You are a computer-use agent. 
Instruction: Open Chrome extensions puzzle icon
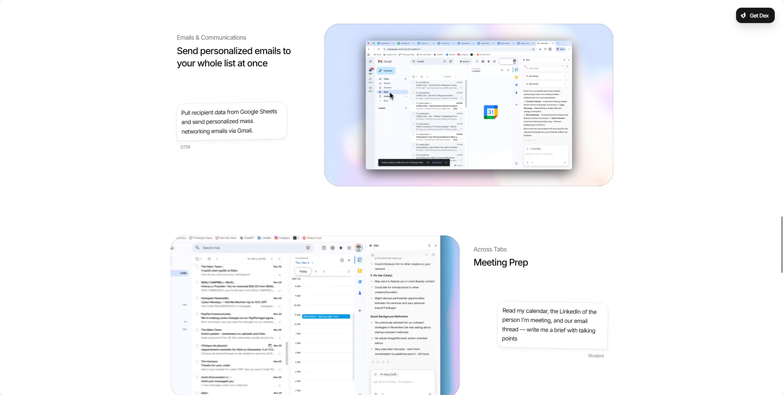[545, 49]
